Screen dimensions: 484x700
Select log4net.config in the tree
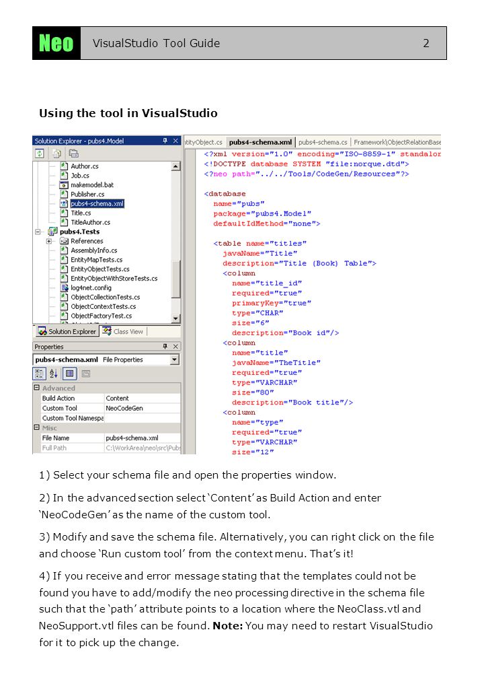(91, 288)
